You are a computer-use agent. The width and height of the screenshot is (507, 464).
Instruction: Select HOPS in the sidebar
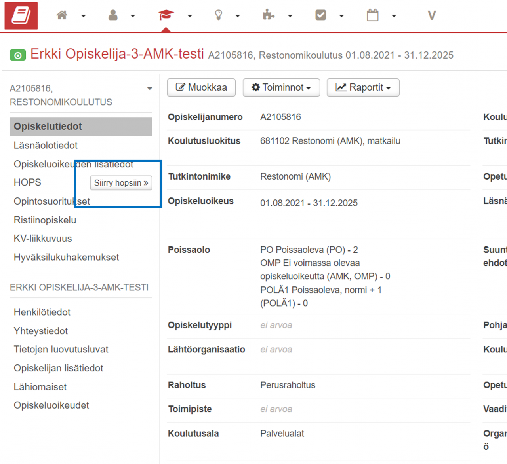(27, 182)
